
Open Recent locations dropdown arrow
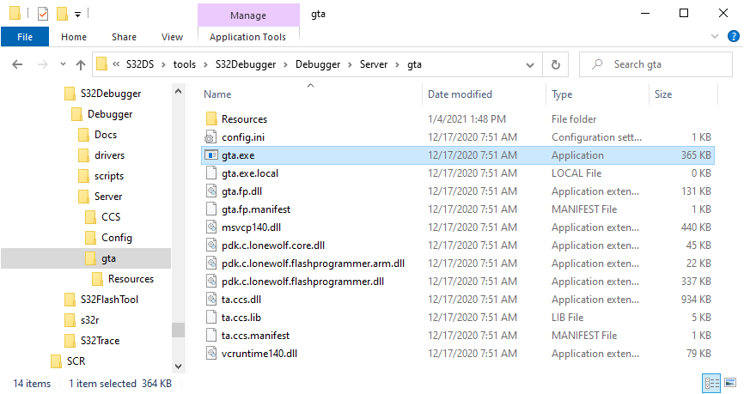(x=61, y=64)
